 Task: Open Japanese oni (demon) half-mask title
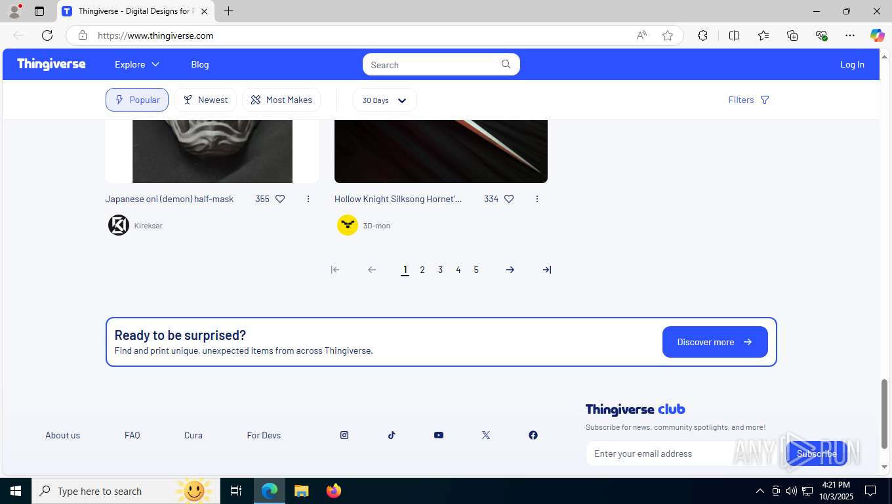pyautogui.click(x=169, y=199)
